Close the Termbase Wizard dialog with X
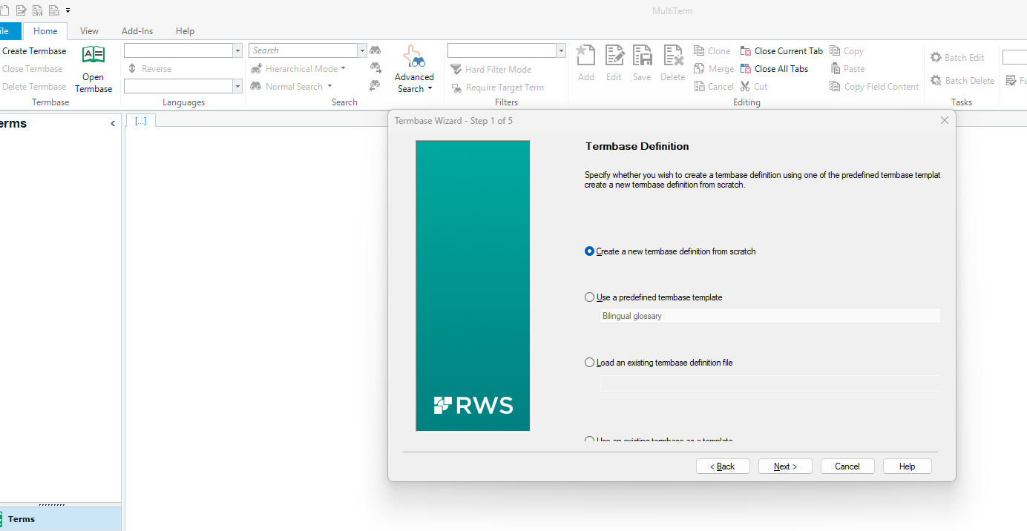 [945, 120]
